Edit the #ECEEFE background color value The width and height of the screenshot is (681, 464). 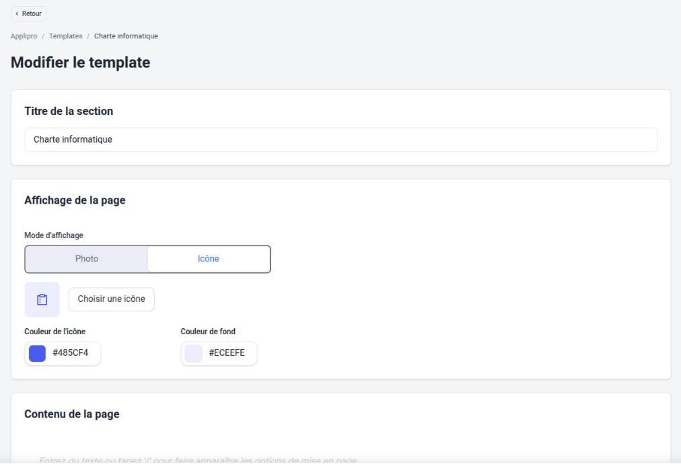point(227,353)
